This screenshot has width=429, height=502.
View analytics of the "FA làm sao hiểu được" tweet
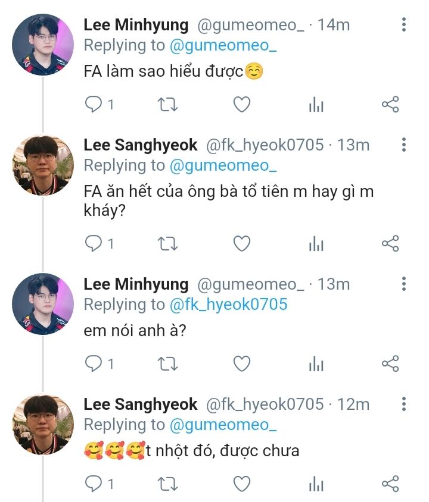point(316,105)
